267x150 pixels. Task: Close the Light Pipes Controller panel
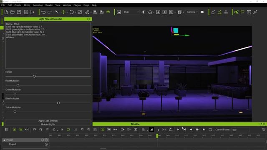[x=88, y=19]
